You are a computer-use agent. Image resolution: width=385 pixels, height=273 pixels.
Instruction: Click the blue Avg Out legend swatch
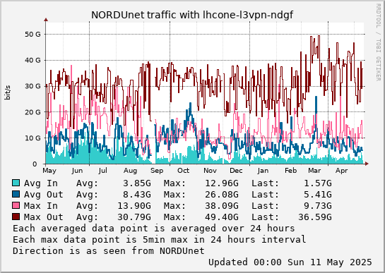[x=16, y=194]
